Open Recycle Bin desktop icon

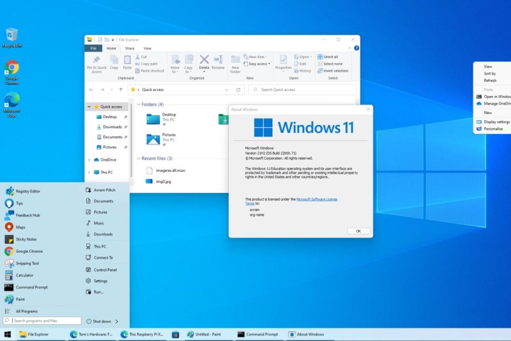coord(12,38)
